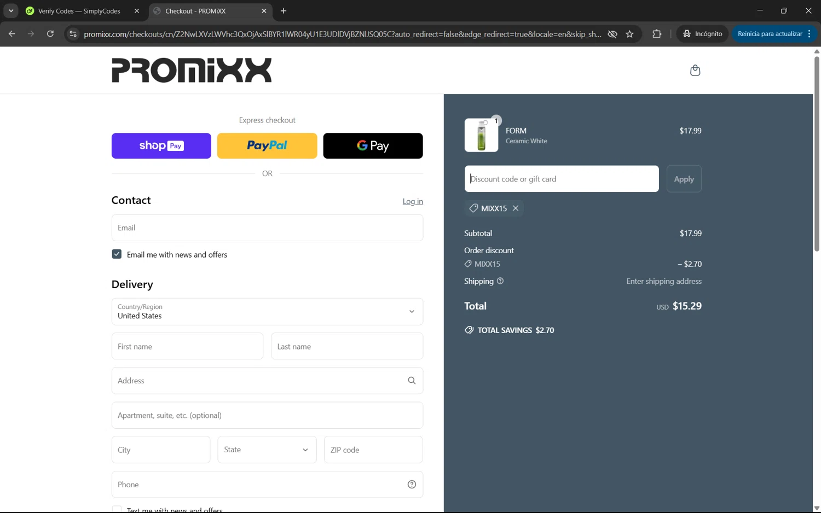This screenshot has width=821, height=513.
Task: Click the Last name field
Action: (347, 346)
